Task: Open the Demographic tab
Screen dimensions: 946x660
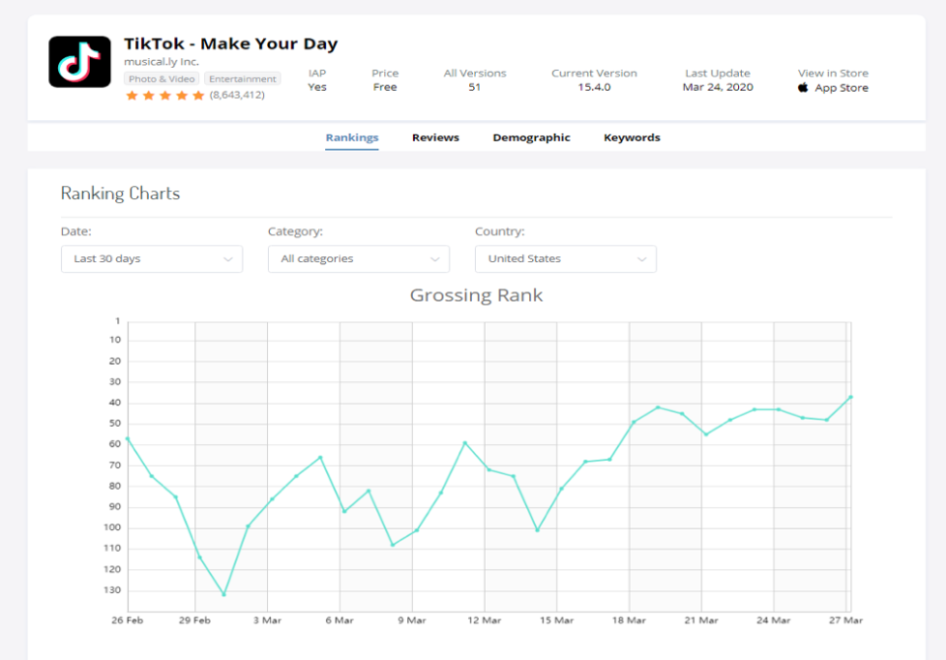Action: 531,138
